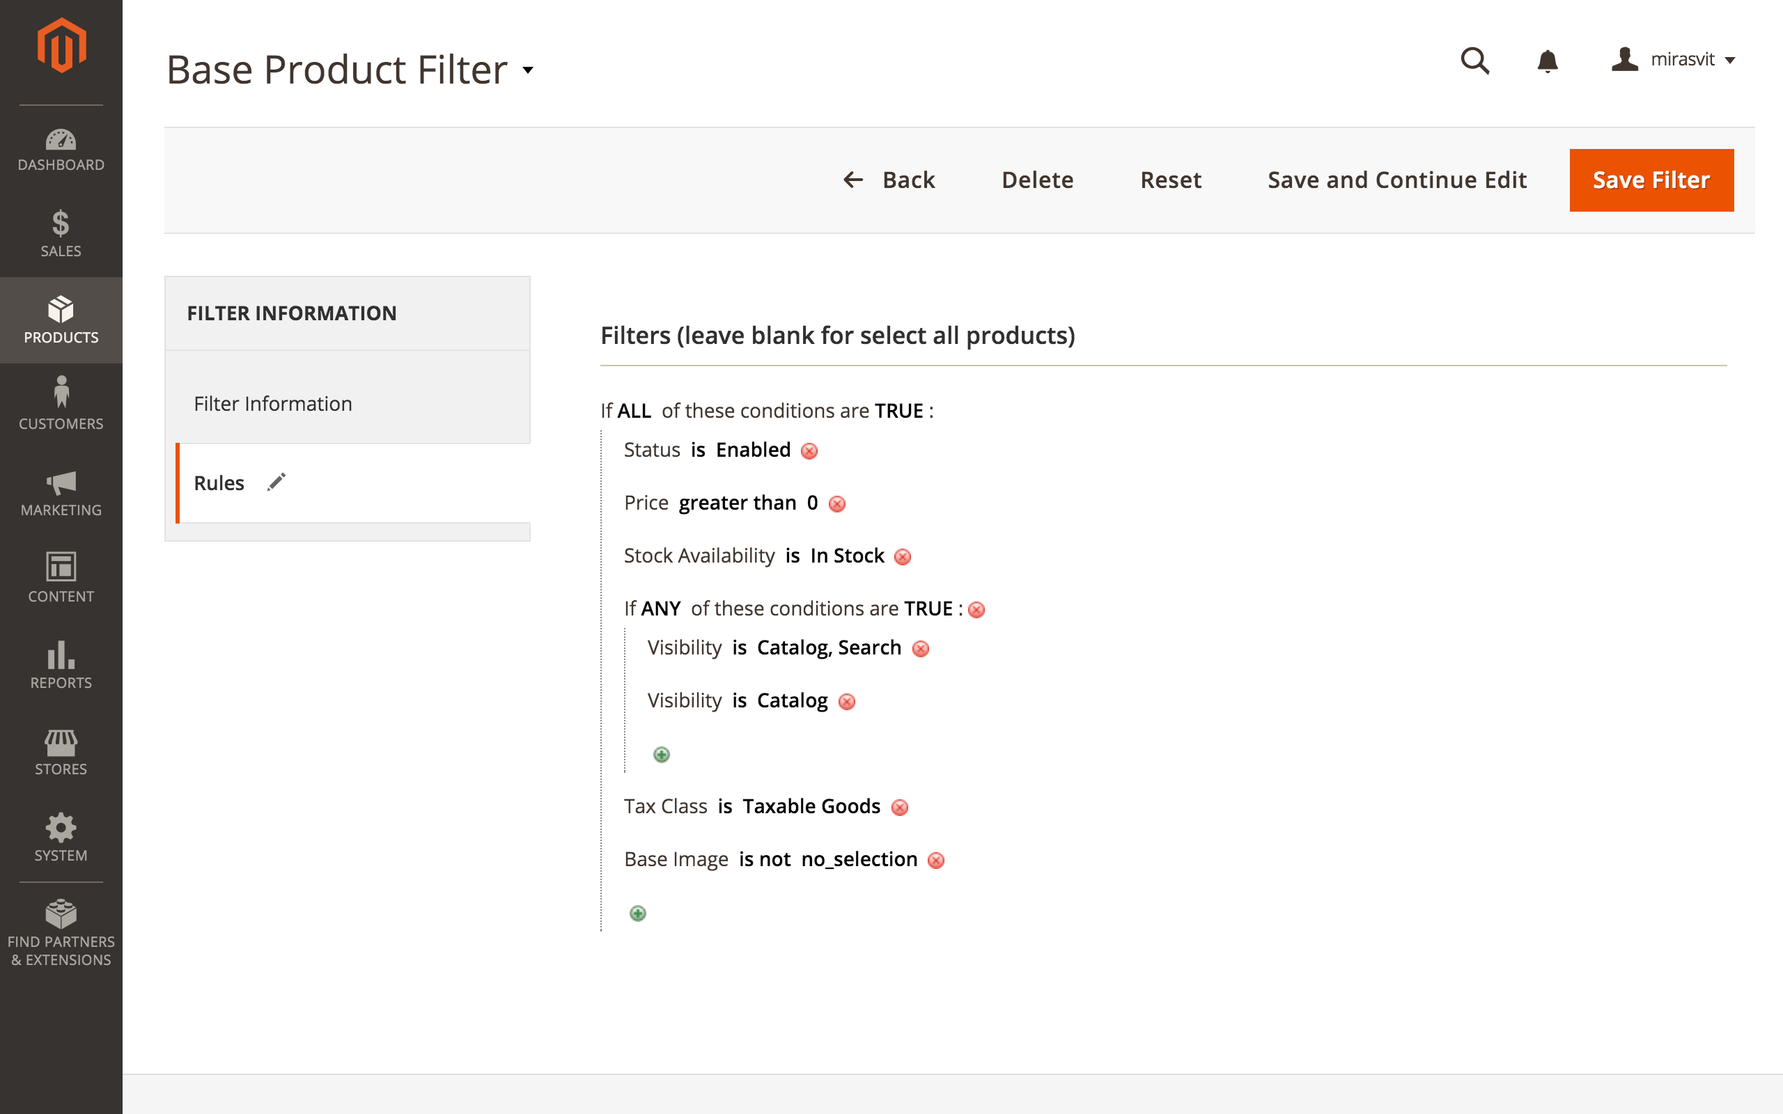Expand the Filter Information section

(272, 403)
